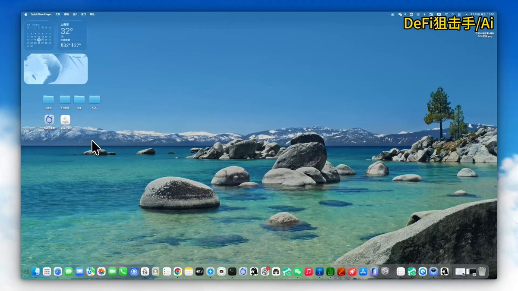Open the 文件 menu in menu bar

click(x=58, y=14)
